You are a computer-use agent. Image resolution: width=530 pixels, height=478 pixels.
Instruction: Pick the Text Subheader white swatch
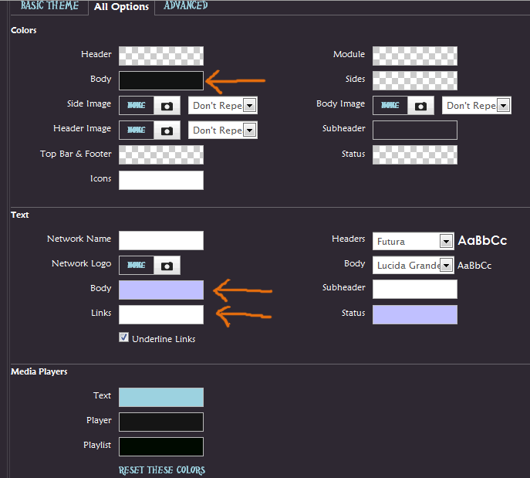click(x=415, y=290)
